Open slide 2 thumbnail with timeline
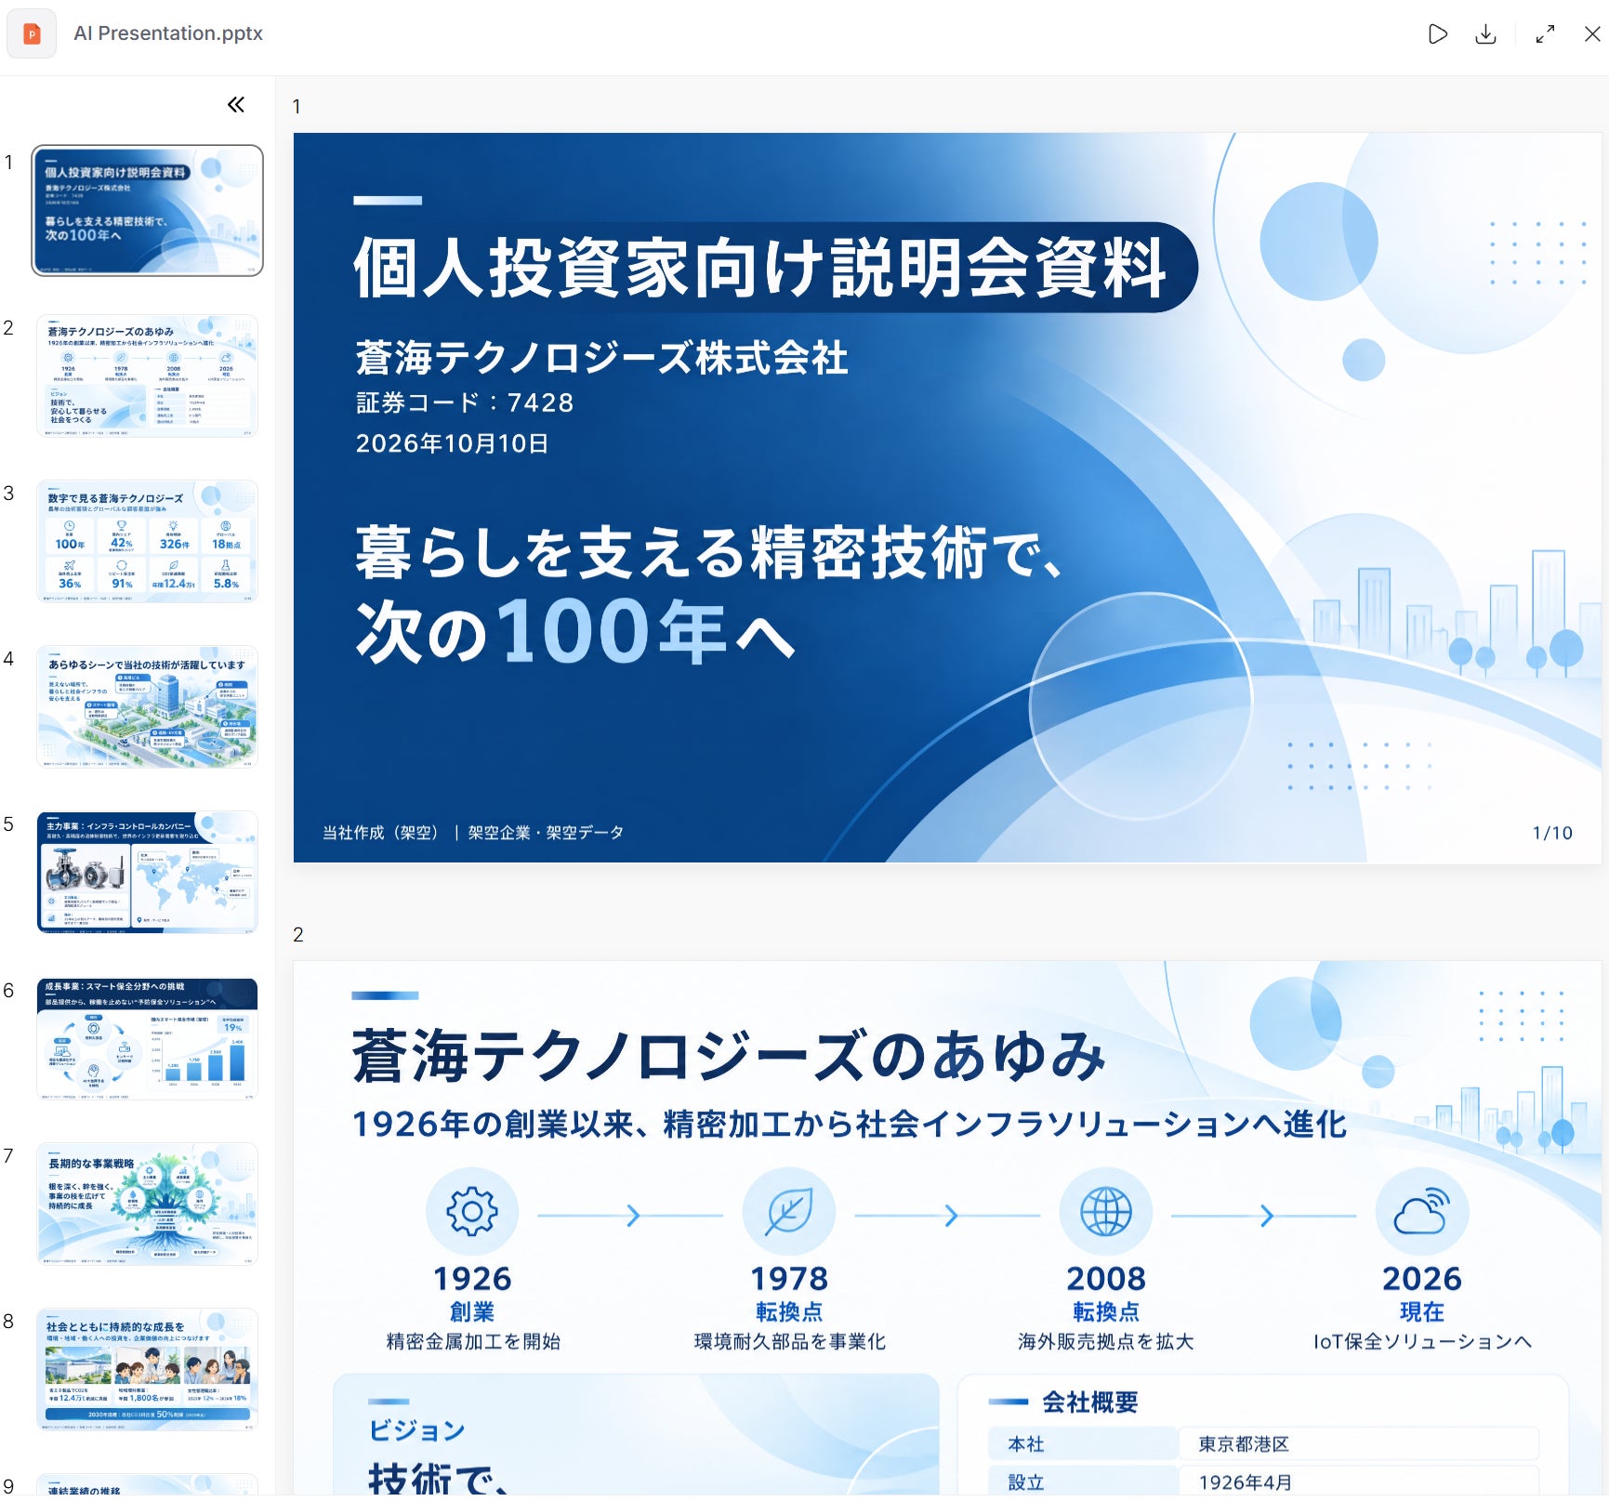Viewport: 1609px width, 1501px height. coord(147,375)
